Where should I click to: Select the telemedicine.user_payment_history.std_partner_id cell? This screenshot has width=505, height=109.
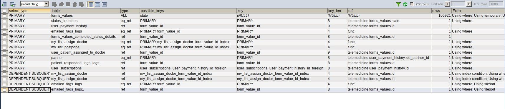tap(389, 58)
